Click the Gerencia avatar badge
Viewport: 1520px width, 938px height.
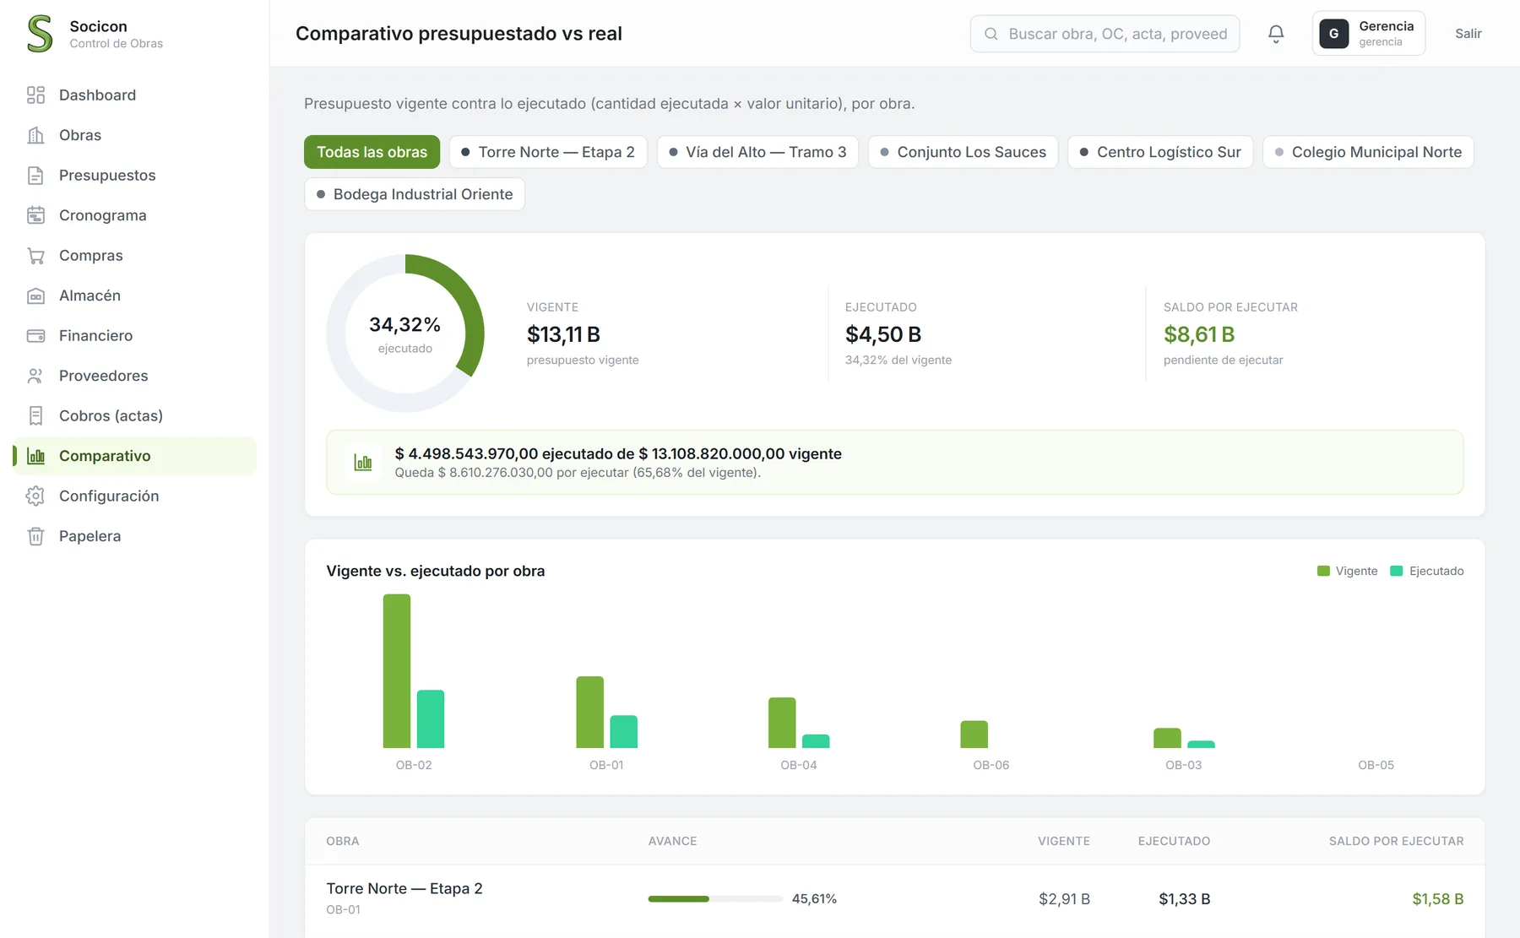1333,34
